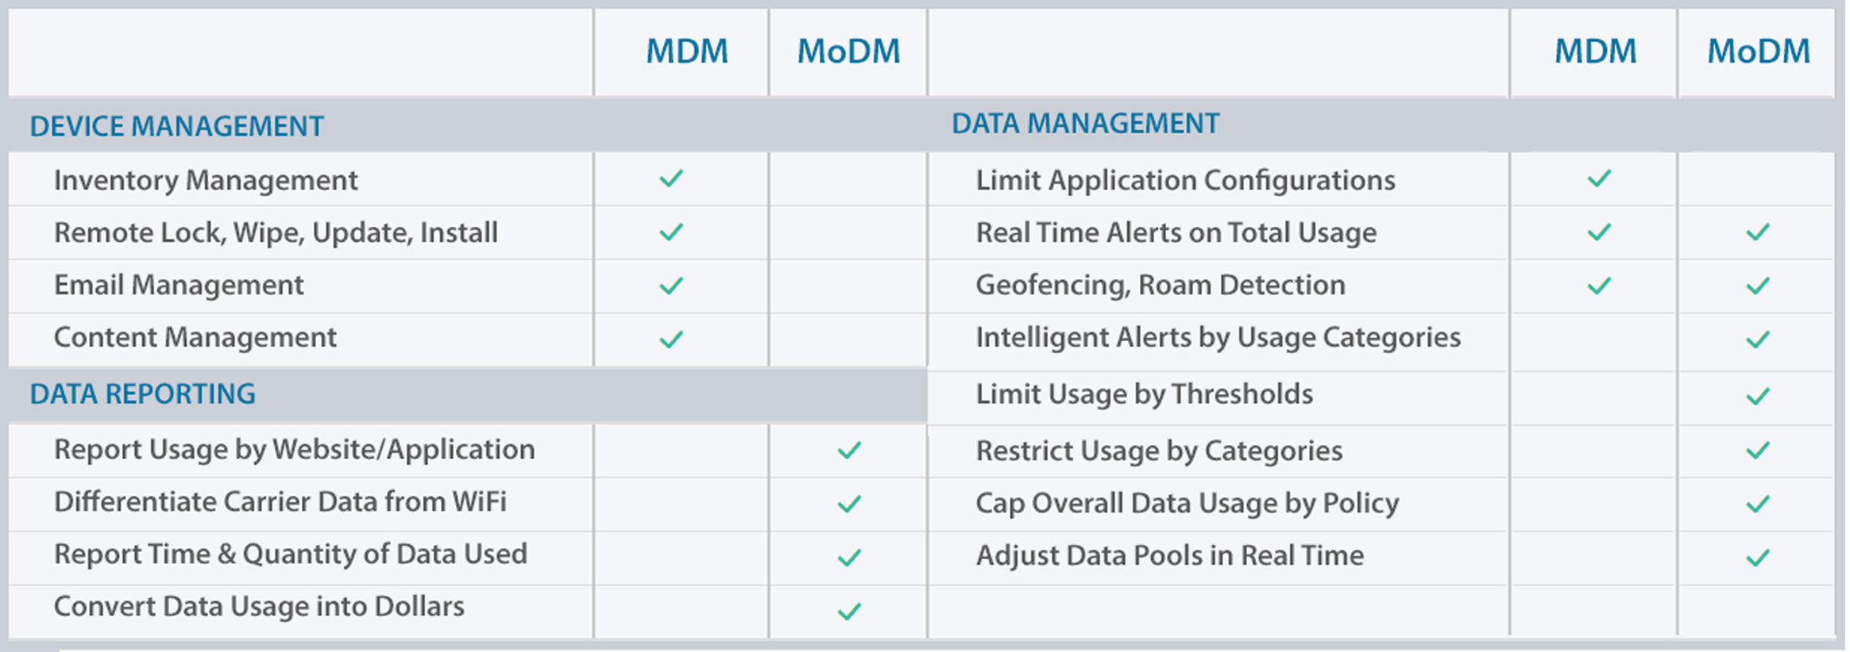Click the MoDM checkmark for Report Usage by Website/Application

tap(849, 451)
